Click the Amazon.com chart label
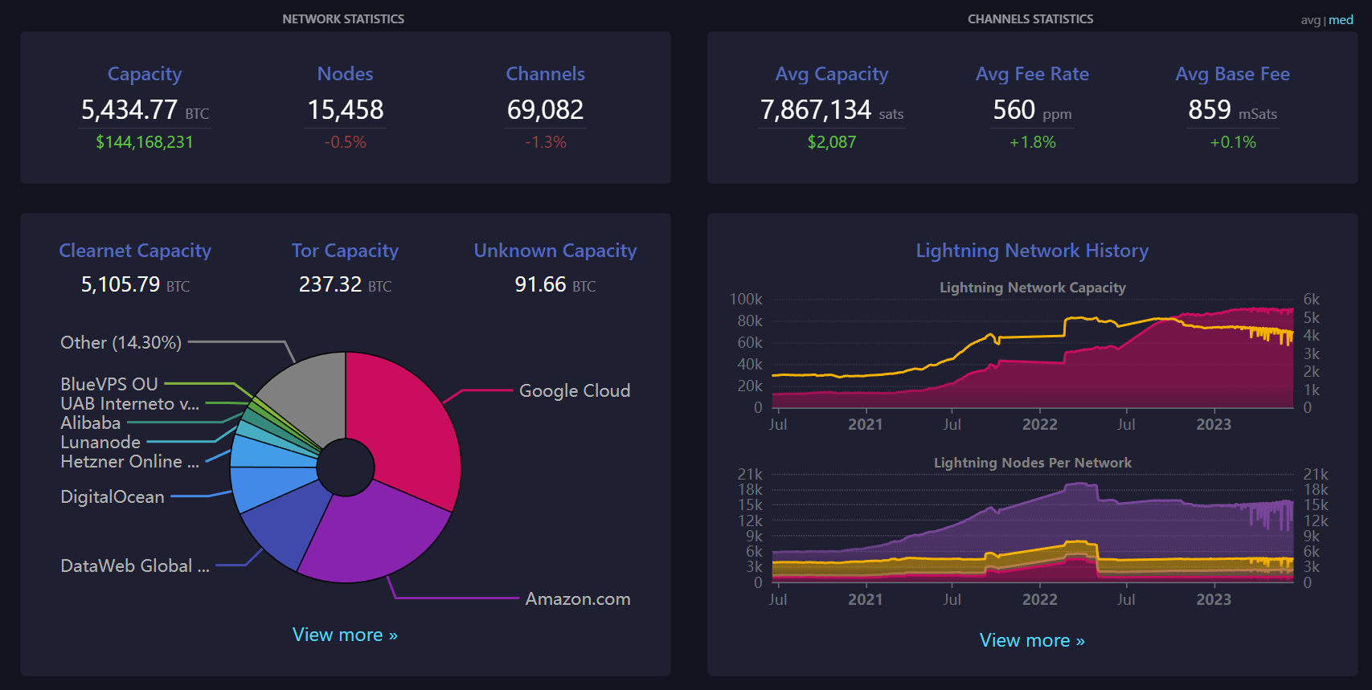Screen dimensions: 1372x690 (577, 599)
